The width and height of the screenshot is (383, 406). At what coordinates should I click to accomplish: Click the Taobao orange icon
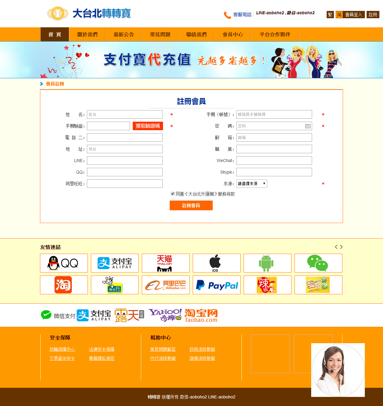pyautogui.click(x=64, y=285)
